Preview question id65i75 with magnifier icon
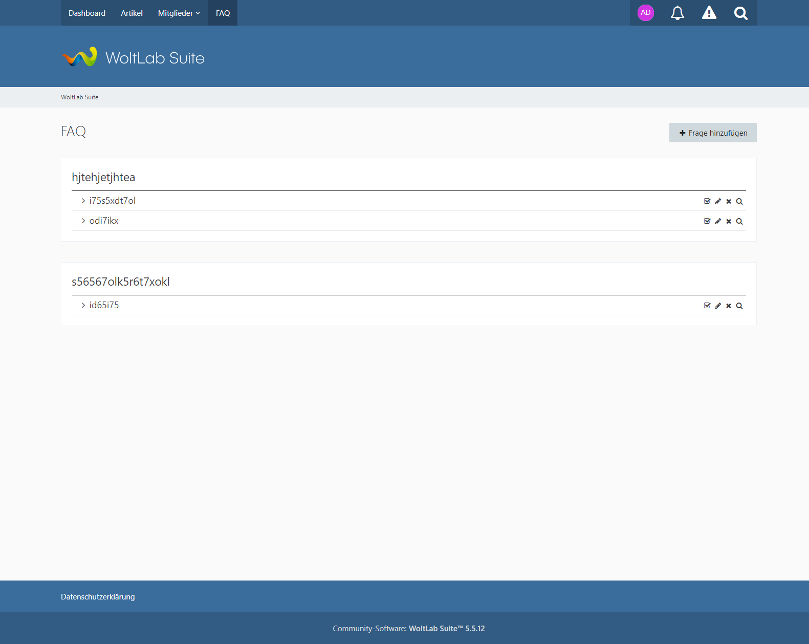 pos(739,306)
